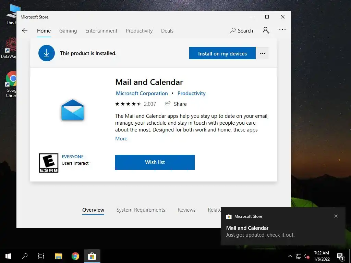Show hidden system tray icons
Image resolution: width=351 pixels, height=263 pixels.
(x=290, y=256)
